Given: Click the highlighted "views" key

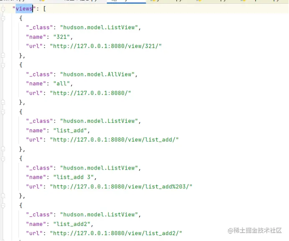Looking at the screenshot, I should pos(24,9).
